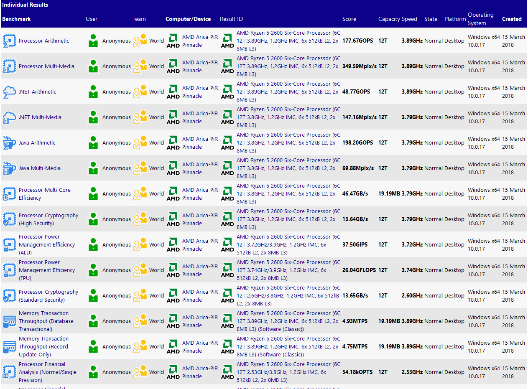This screenshot has height=389, width=528.
Task: Click the Power Management Efficiency (ALU) icon
Action: (9, 245)
